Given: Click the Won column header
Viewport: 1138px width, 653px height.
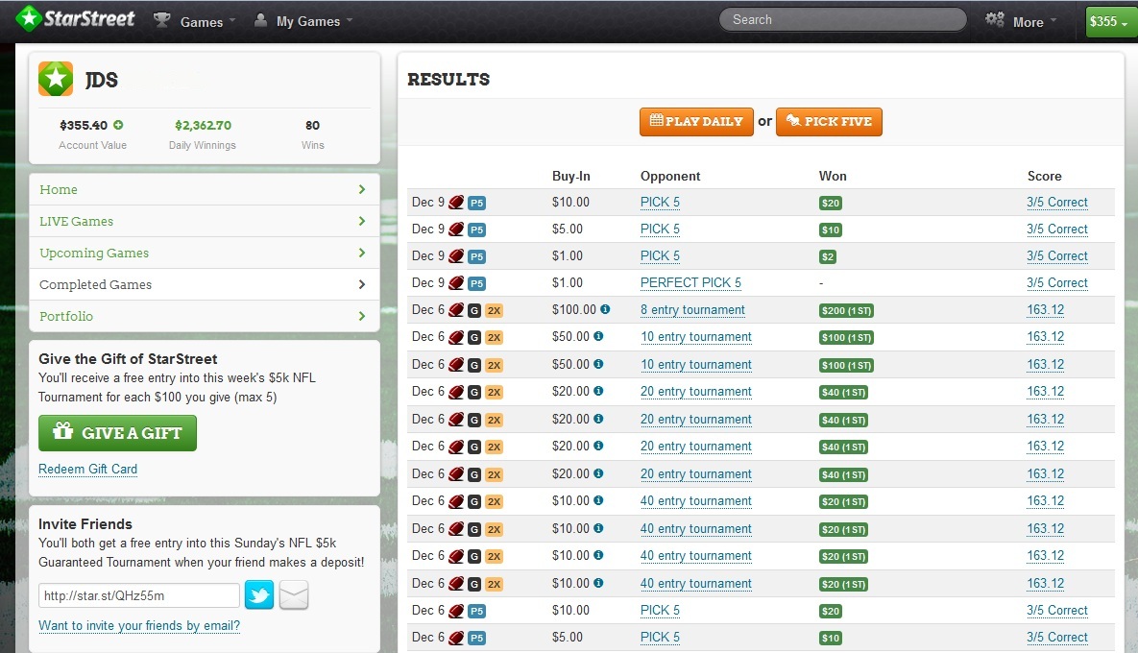Looking at the screenshot, I should 833,176.
